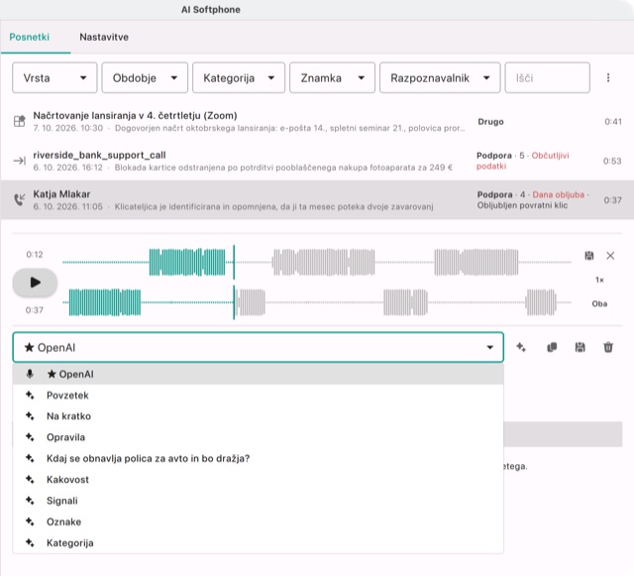Viewport: 634px width, 576px height.
Task: Click the AI sparkle generate icon
Action: pyautogui.click(x=521, y=347)
